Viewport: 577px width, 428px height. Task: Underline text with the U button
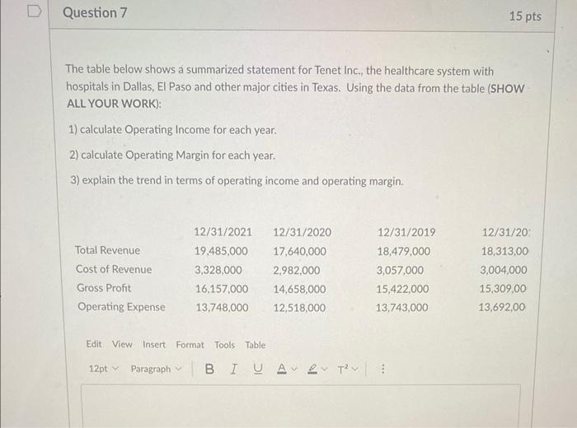click(258, 369)
